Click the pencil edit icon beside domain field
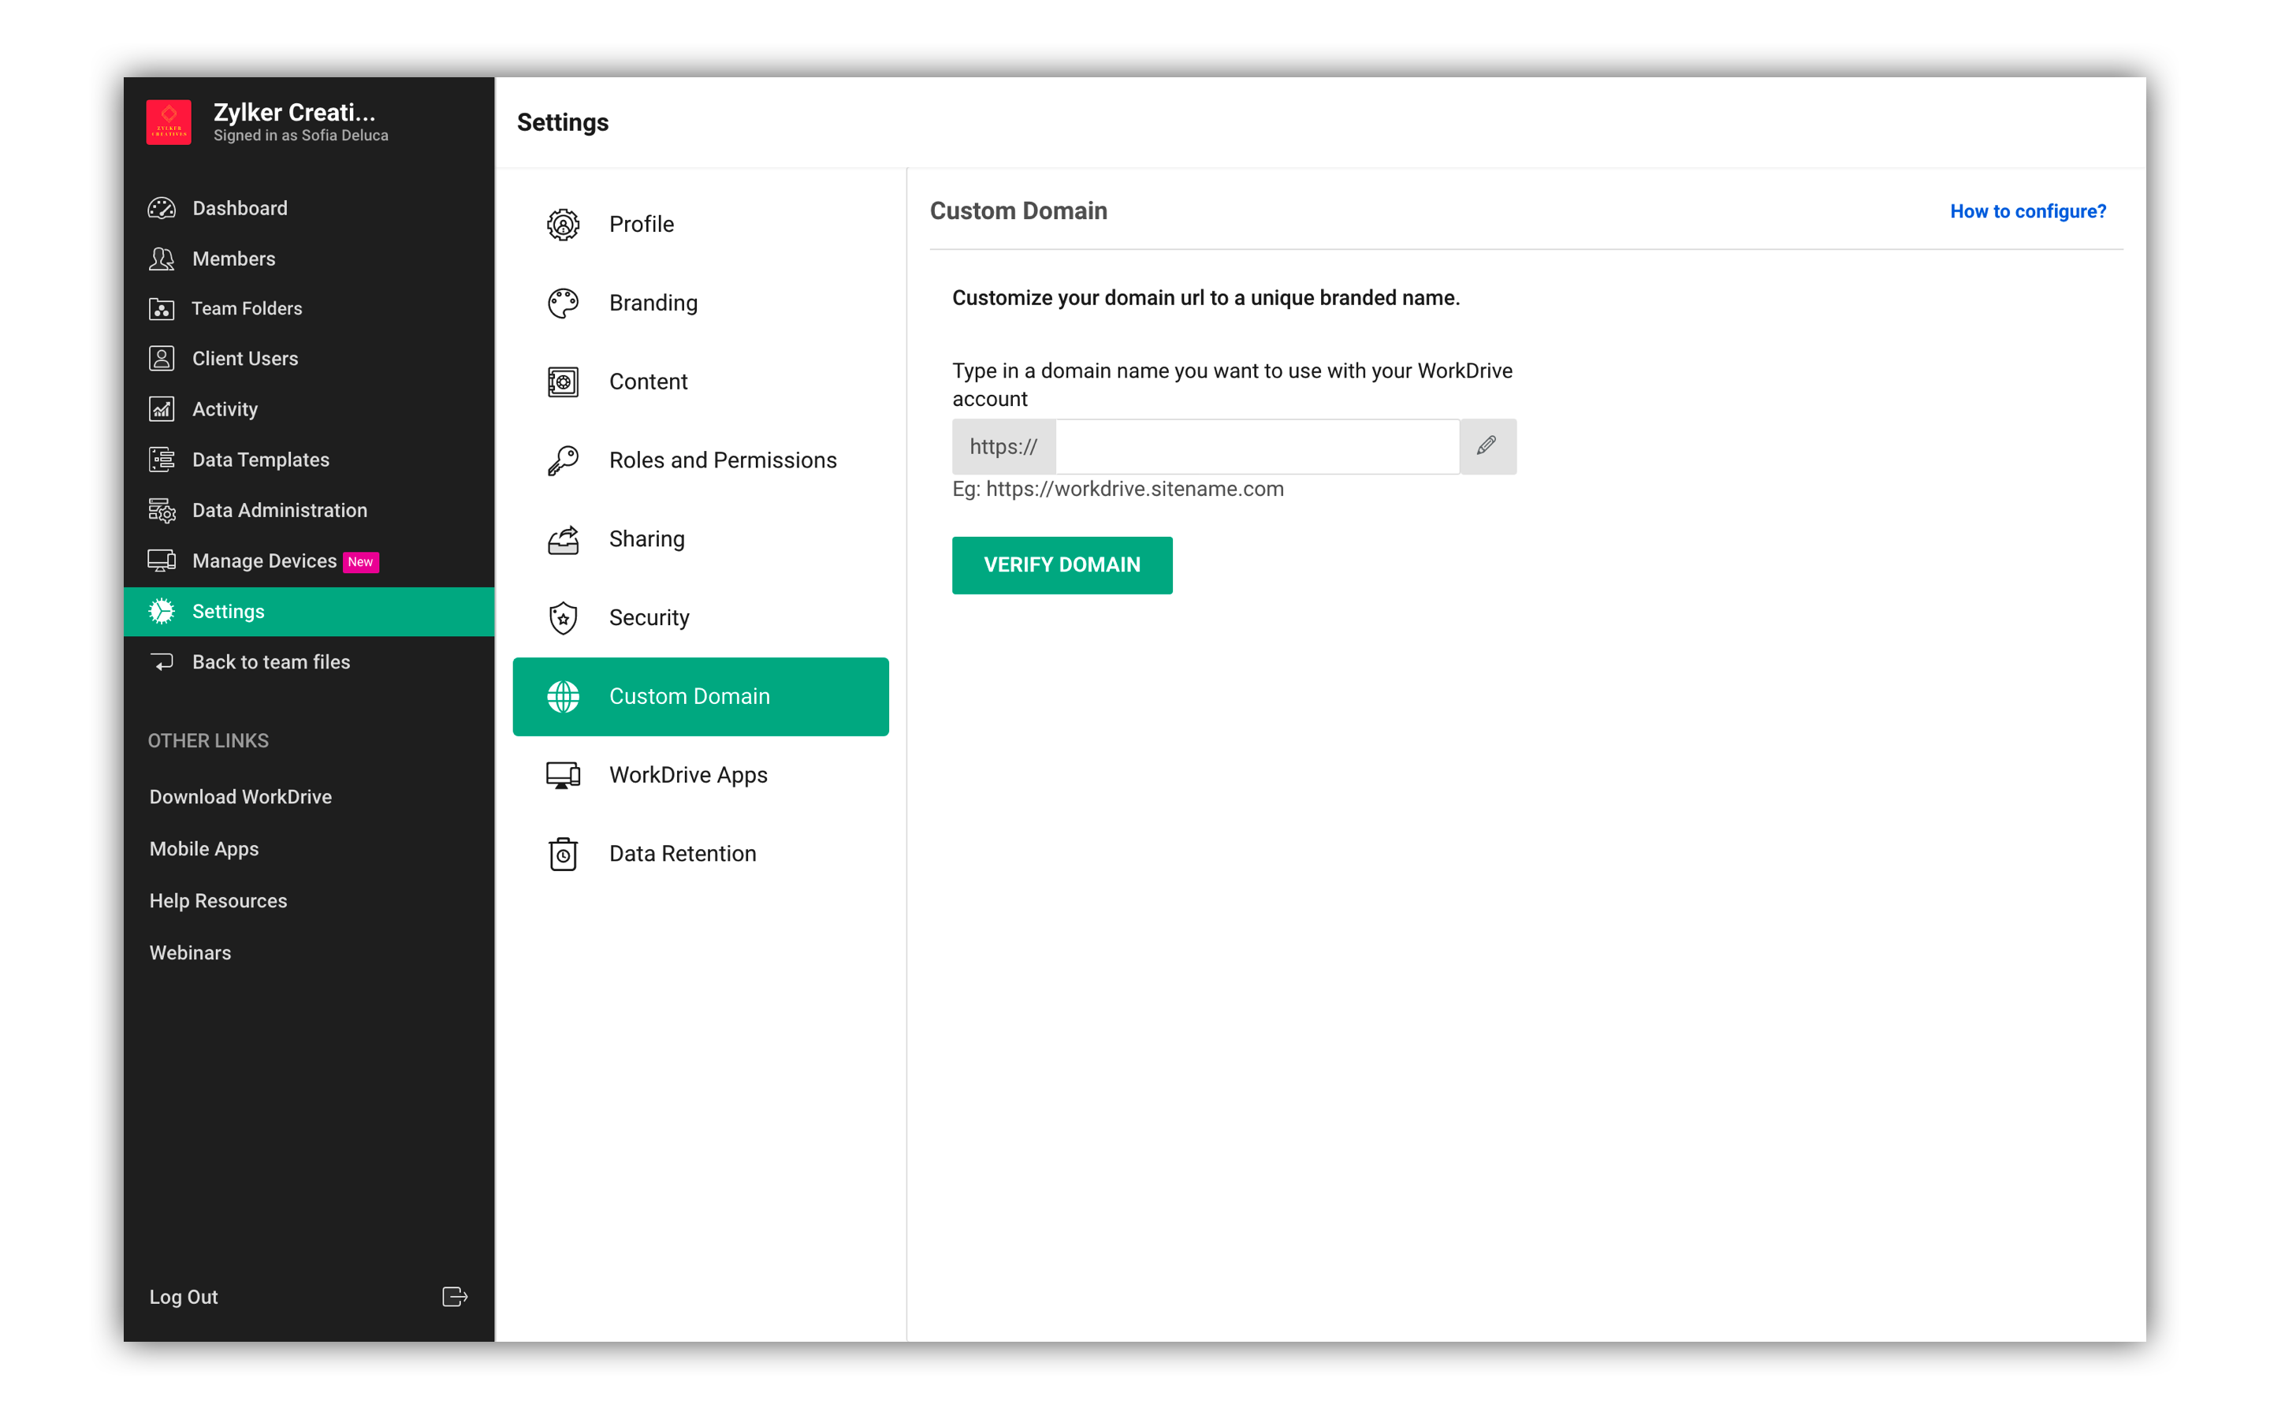Screen dimensions: 2270x1419 point(1487,445)
